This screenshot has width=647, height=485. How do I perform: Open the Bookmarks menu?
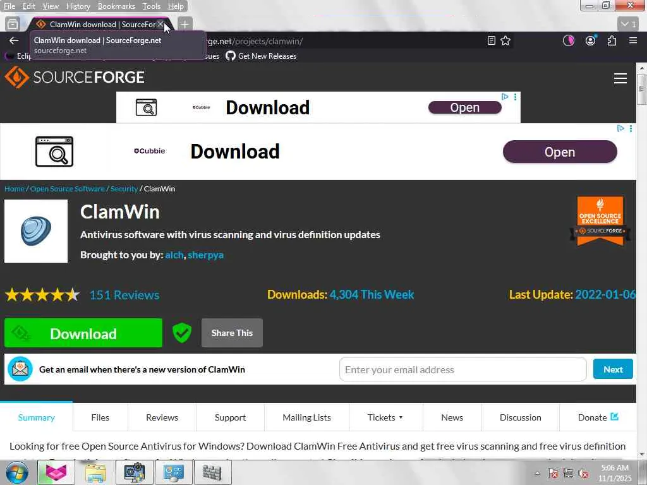point(116,6)
